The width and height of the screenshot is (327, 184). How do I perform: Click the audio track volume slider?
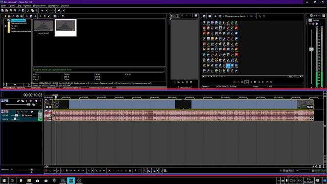[16, 116]
